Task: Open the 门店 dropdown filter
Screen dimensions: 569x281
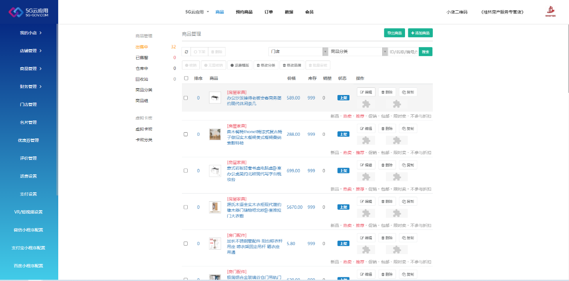Action: (x=298, y=52)
